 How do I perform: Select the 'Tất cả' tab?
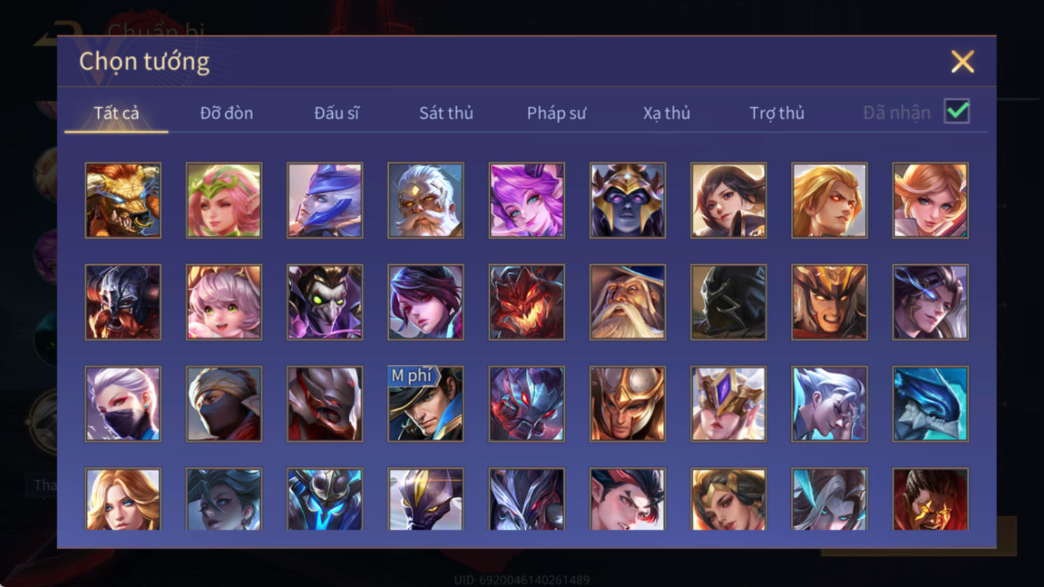(116, 113)
